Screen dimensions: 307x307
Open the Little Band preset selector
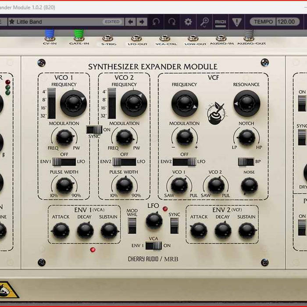[57, 21]
